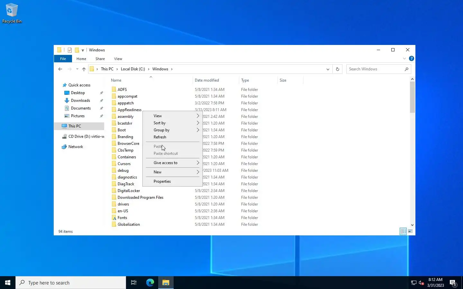The image size is (463, 289).
Task: Open Microsoft Edge from taskbar
Action: 150,283
